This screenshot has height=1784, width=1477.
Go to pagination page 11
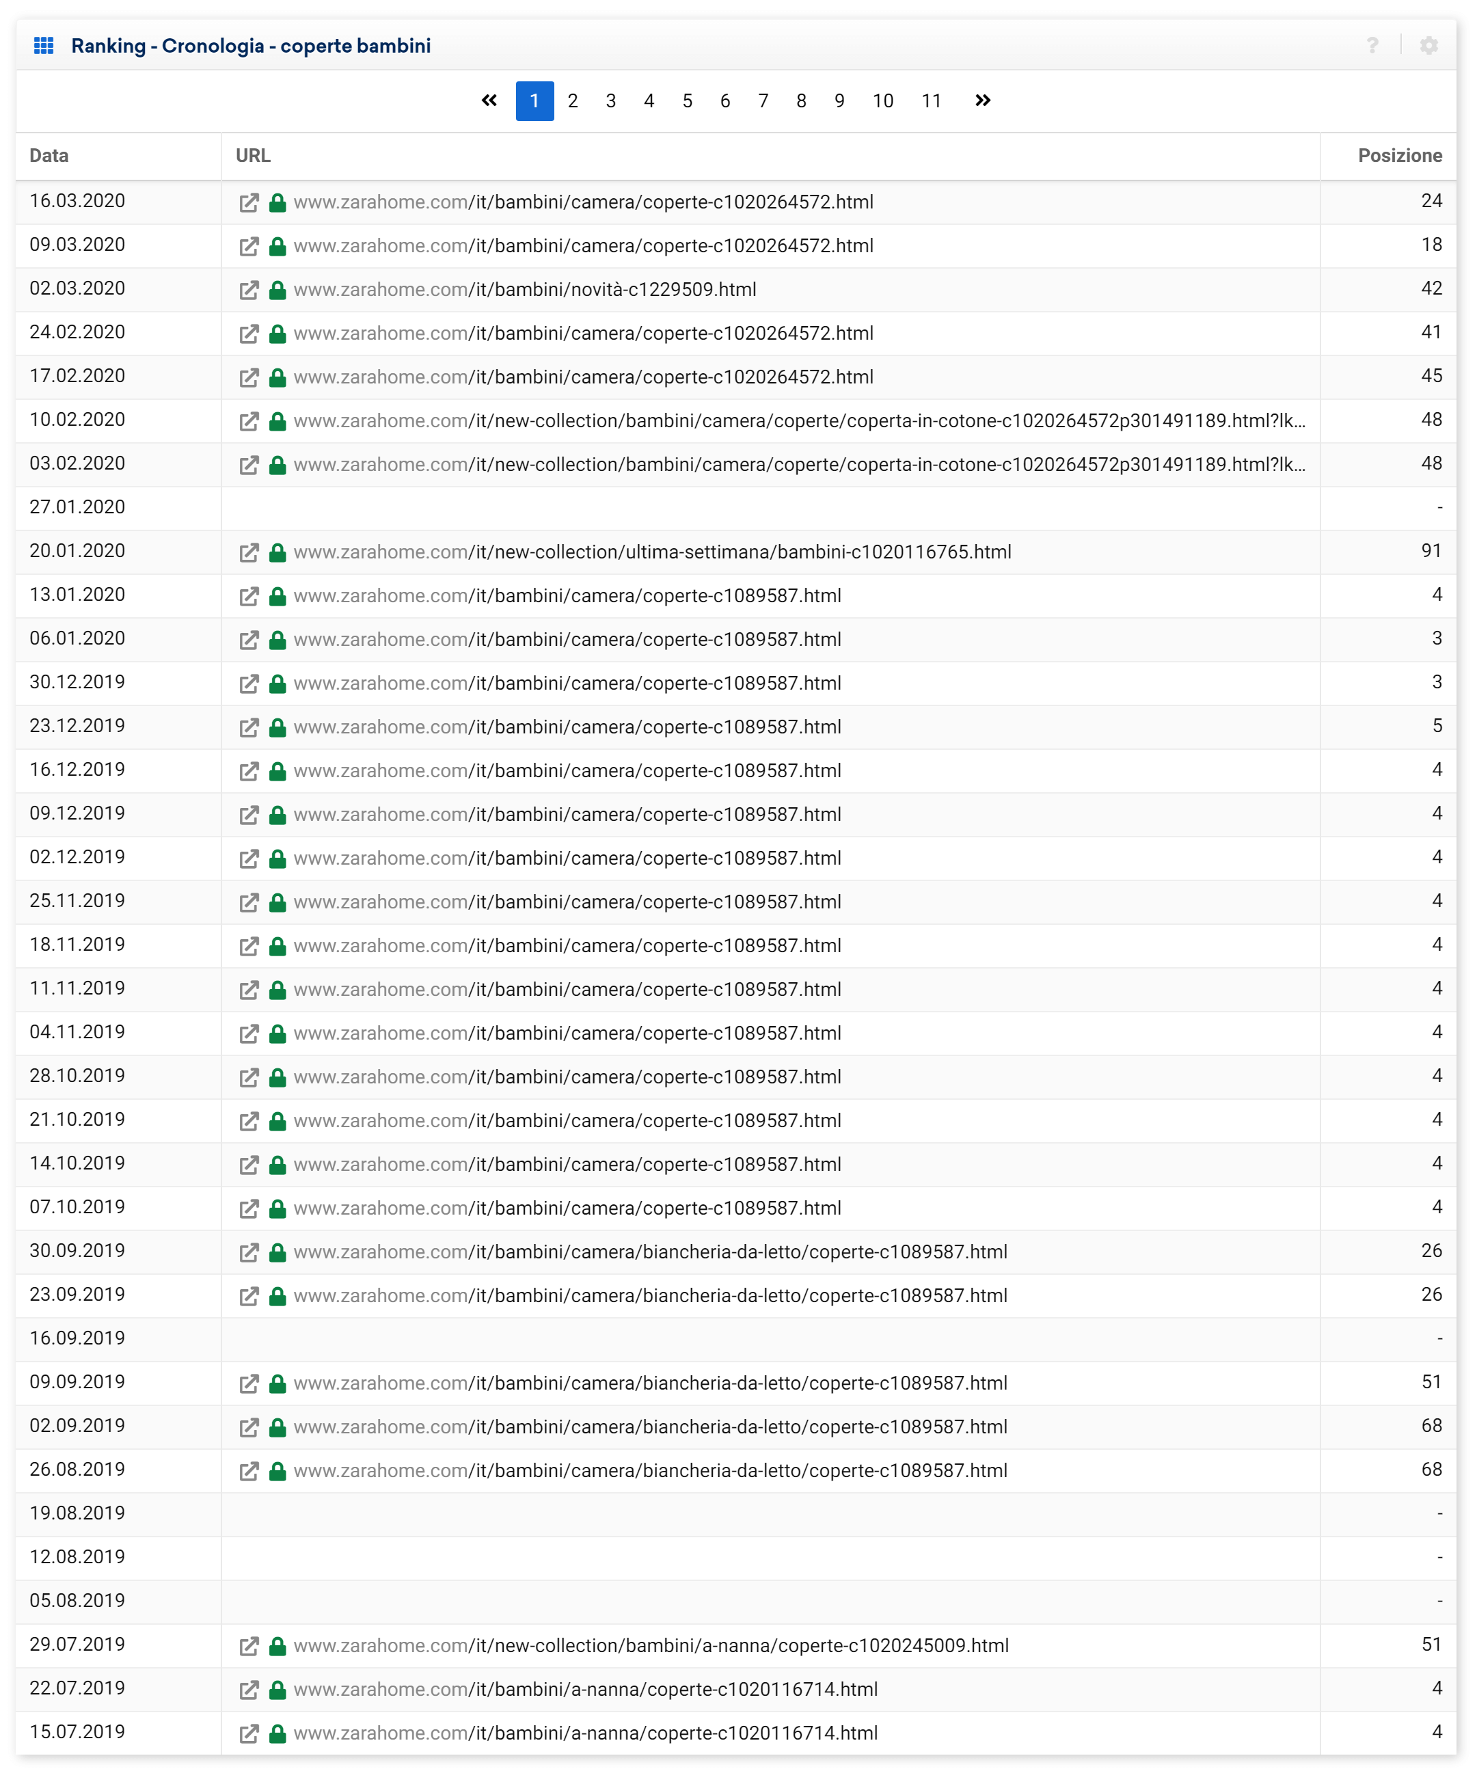coord(931,101)
